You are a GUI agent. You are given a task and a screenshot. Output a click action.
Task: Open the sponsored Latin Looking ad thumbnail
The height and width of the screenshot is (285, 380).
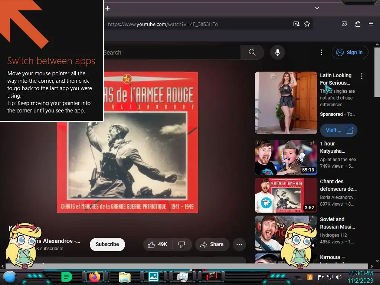286,103
